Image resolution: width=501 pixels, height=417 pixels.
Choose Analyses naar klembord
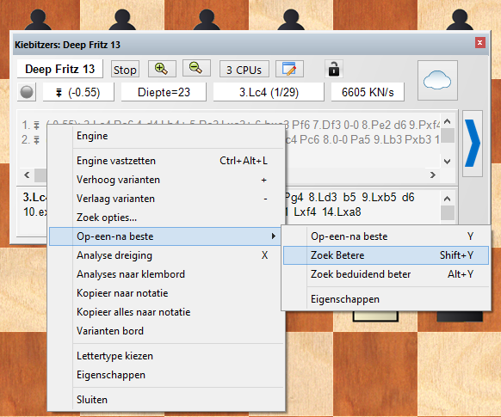166,274
